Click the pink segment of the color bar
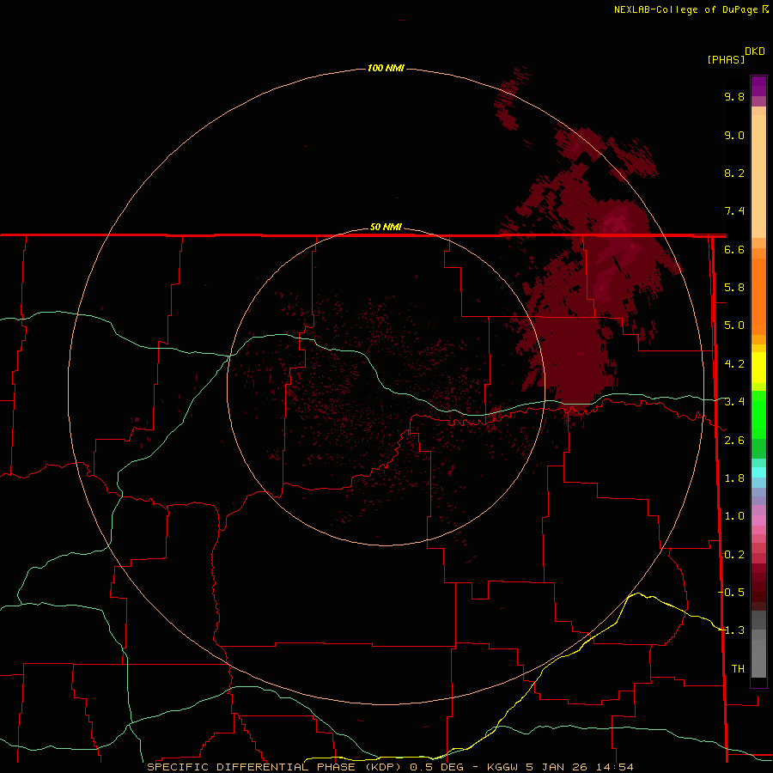773x773 pixels. click(x=758, y=520)
